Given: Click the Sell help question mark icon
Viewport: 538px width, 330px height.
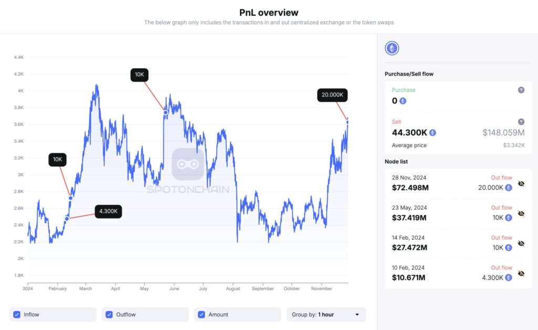Looking at the screenshot, I should (521, 121).
